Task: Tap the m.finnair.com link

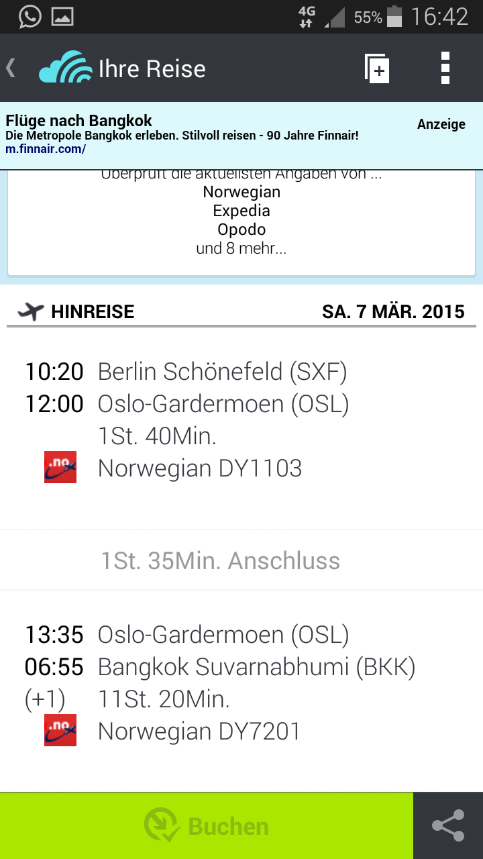Action: pyautogui.click(x=46, y=149)
